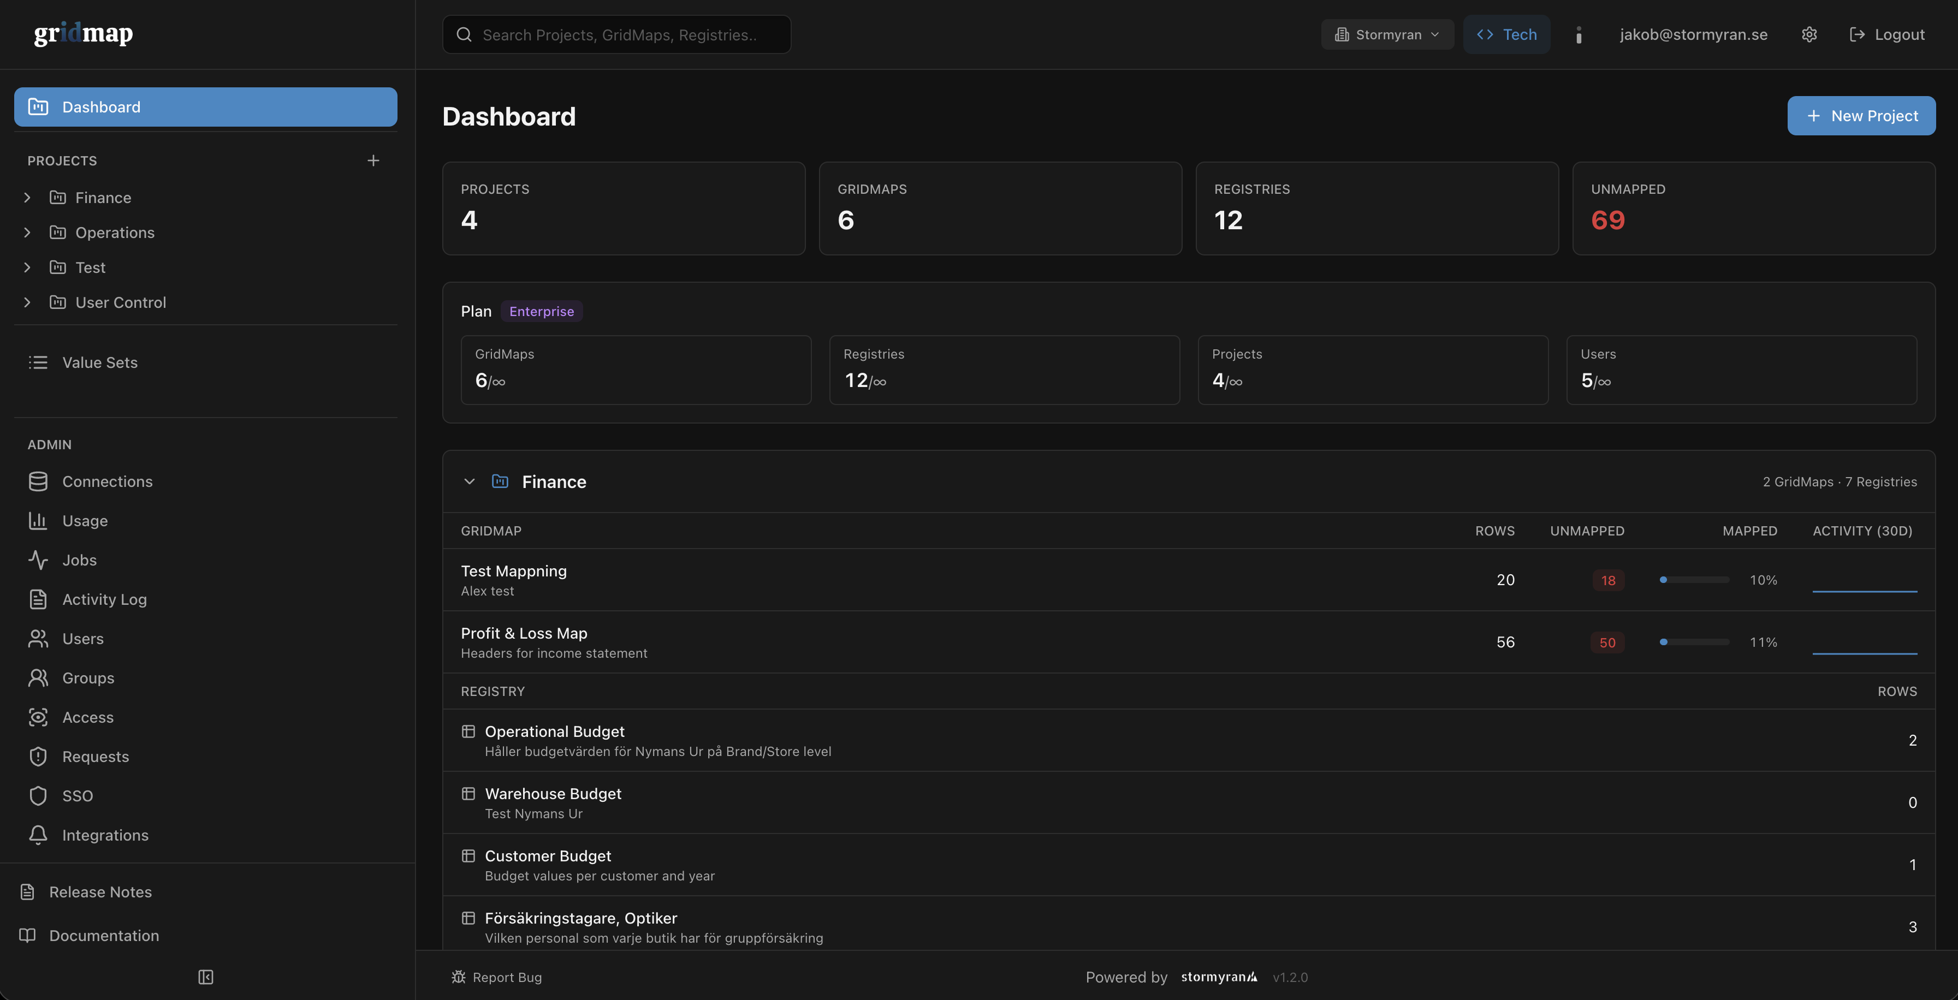Click the Customer Budget table icon

[468, 856]
